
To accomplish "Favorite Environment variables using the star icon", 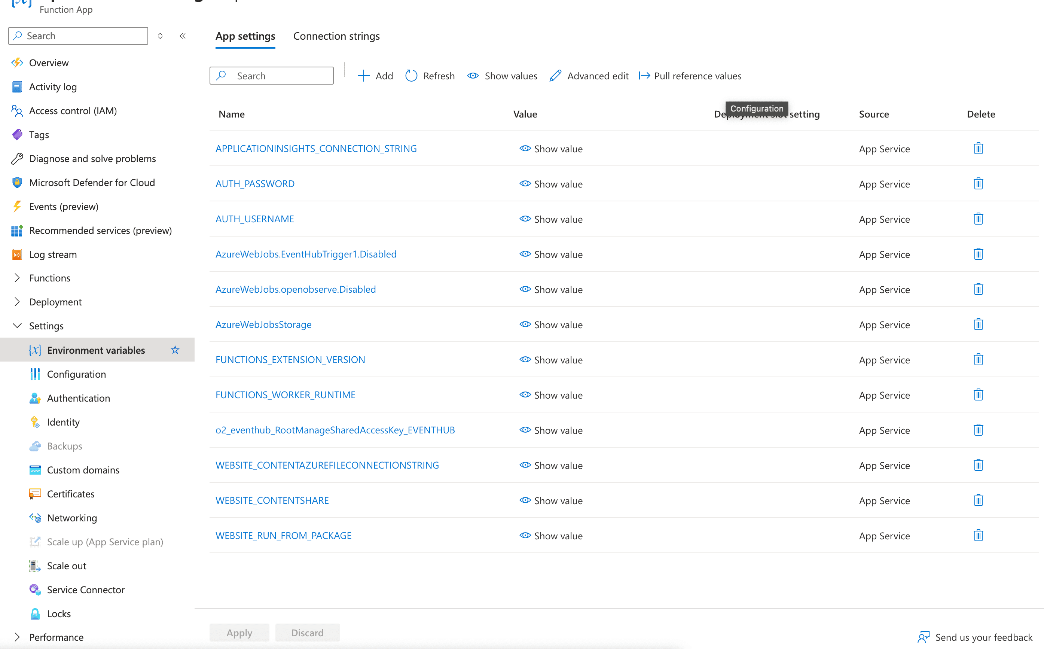I will pyautogui.click(x=175, y=350).
